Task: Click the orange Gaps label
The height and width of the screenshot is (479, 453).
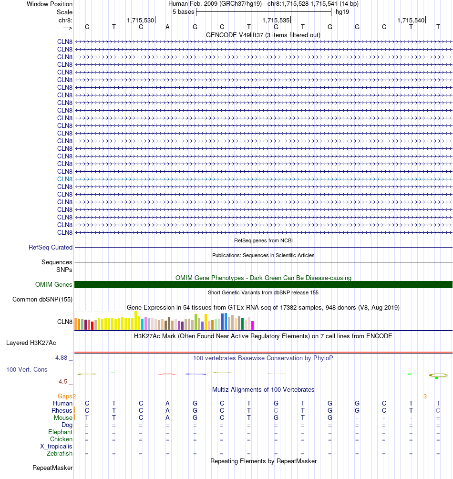Action: click(x=65, y=396)
